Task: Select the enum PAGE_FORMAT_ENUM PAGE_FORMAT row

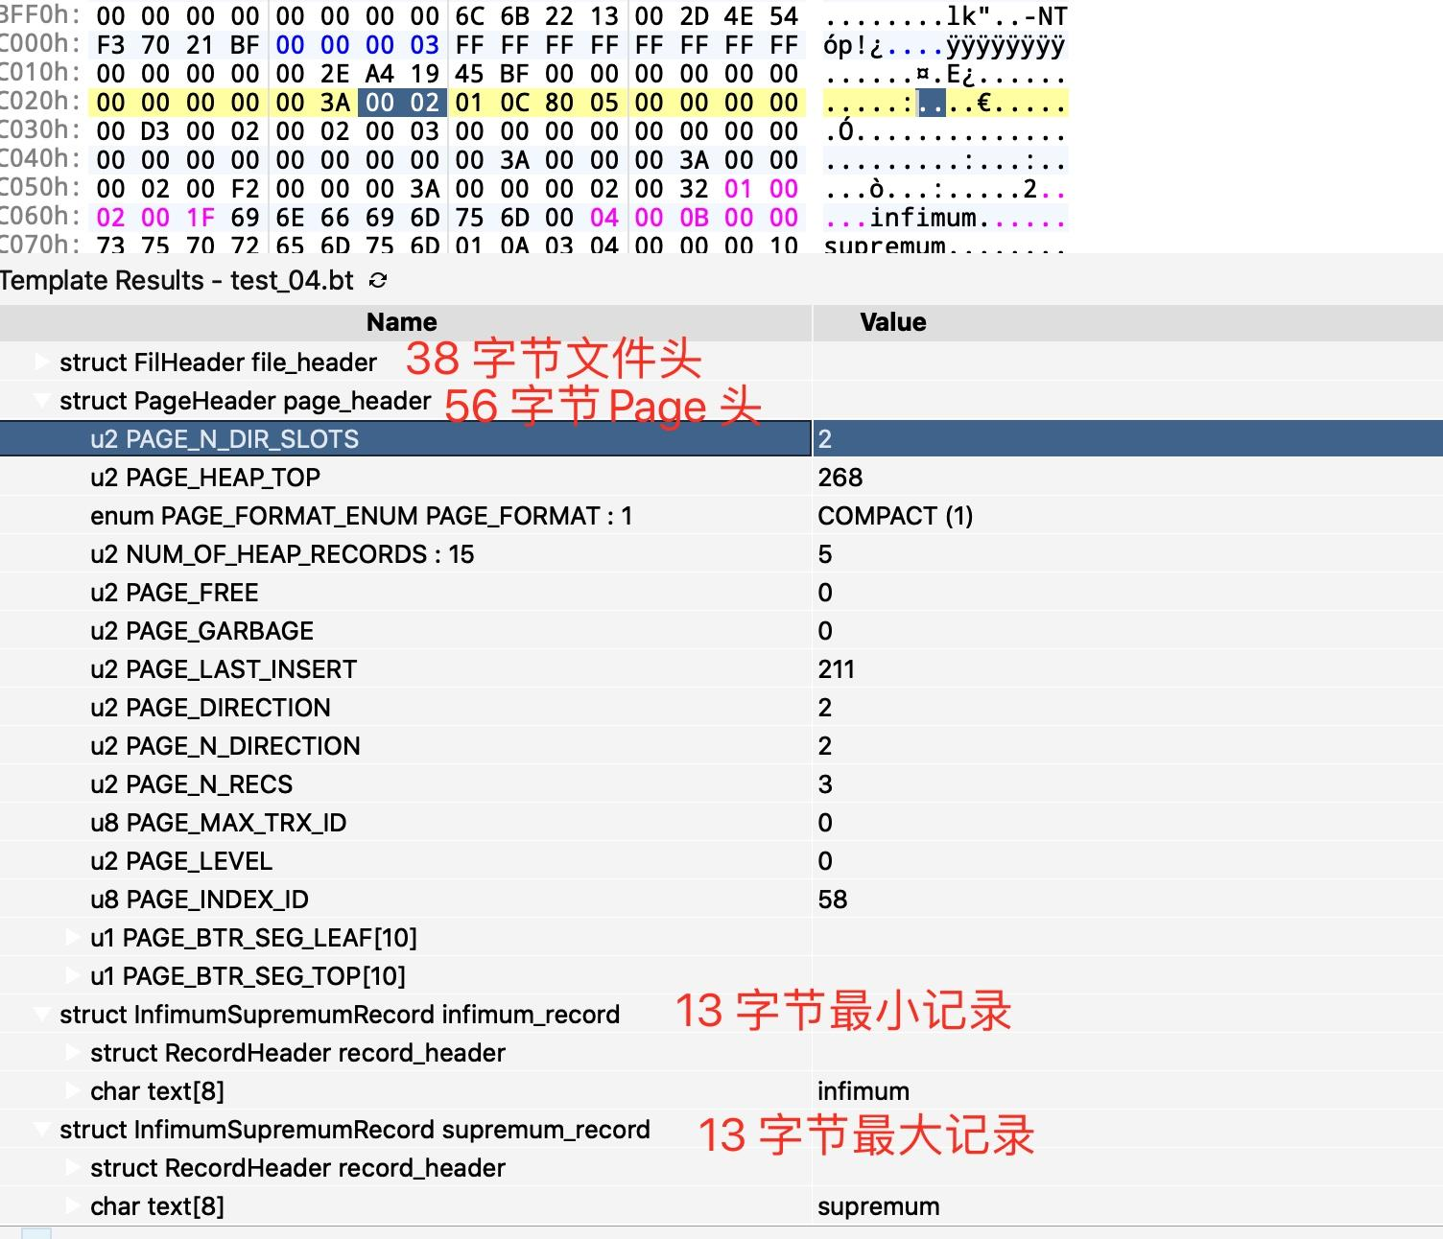Action: point(721,516)
